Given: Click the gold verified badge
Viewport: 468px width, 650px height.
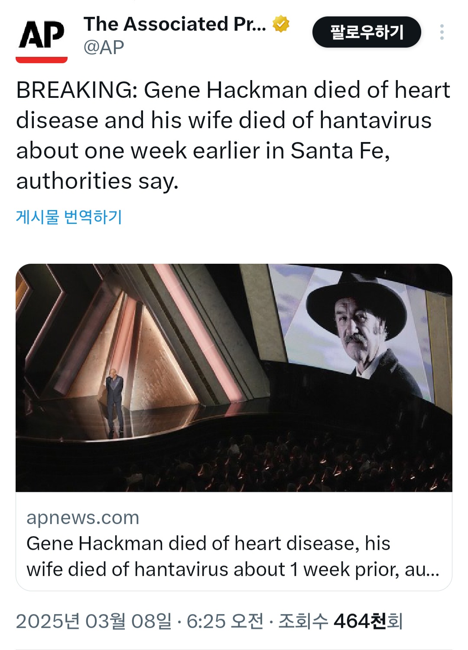Looking at the screenshot, I should point(281,24).
